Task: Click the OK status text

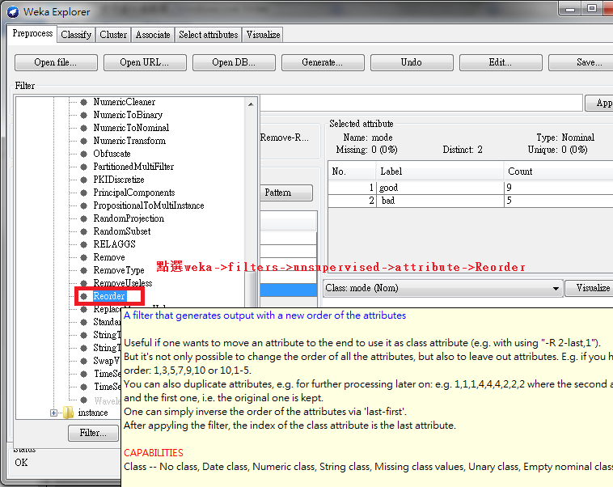Action: point(21,463)
